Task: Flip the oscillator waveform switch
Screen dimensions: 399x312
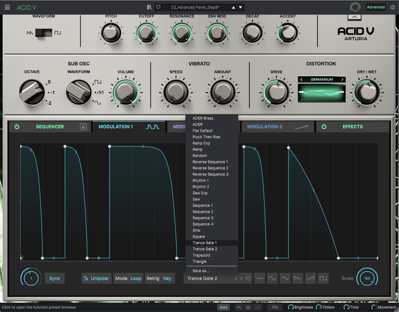Action: (44, 33)
